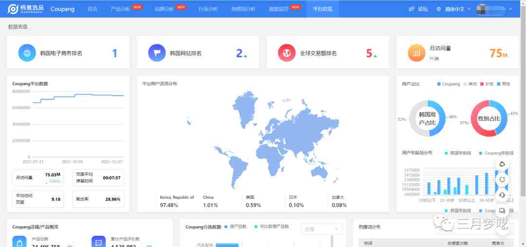Toggle the 环比新增产品数 legend item
The image size is (526, 247).
[272, 227]
